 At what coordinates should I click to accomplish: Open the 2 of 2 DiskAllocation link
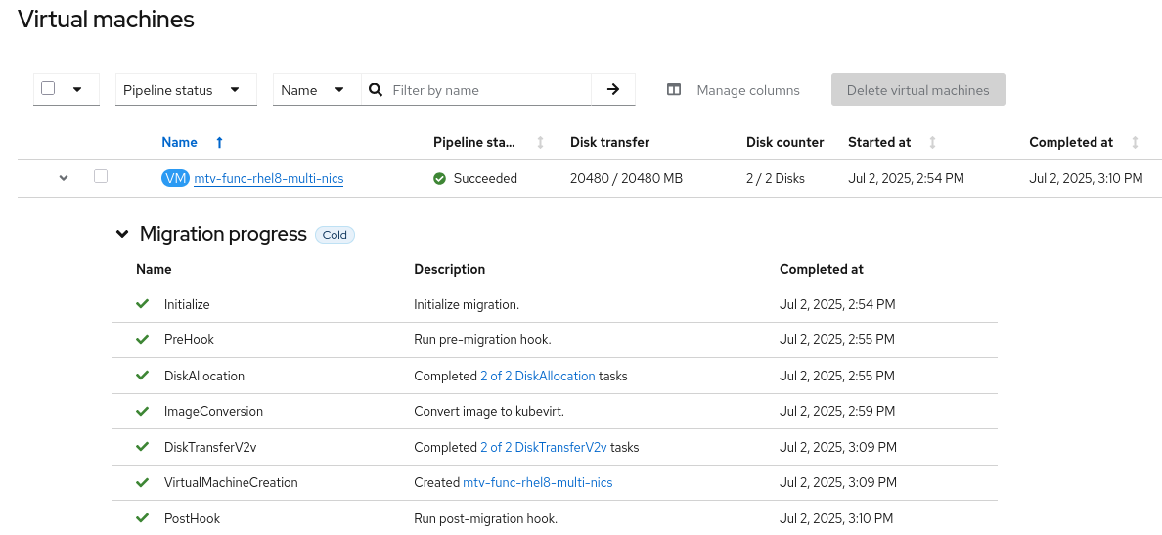pyautogui.click(x=537, y=377)
